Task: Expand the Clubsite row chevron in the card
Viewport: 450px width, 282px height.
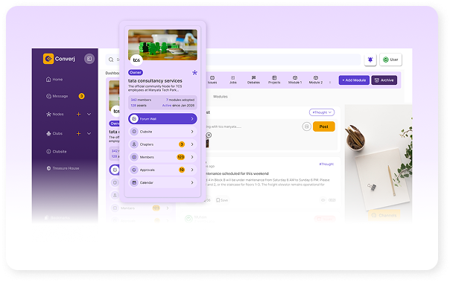Action: click(x=192, y=132)
